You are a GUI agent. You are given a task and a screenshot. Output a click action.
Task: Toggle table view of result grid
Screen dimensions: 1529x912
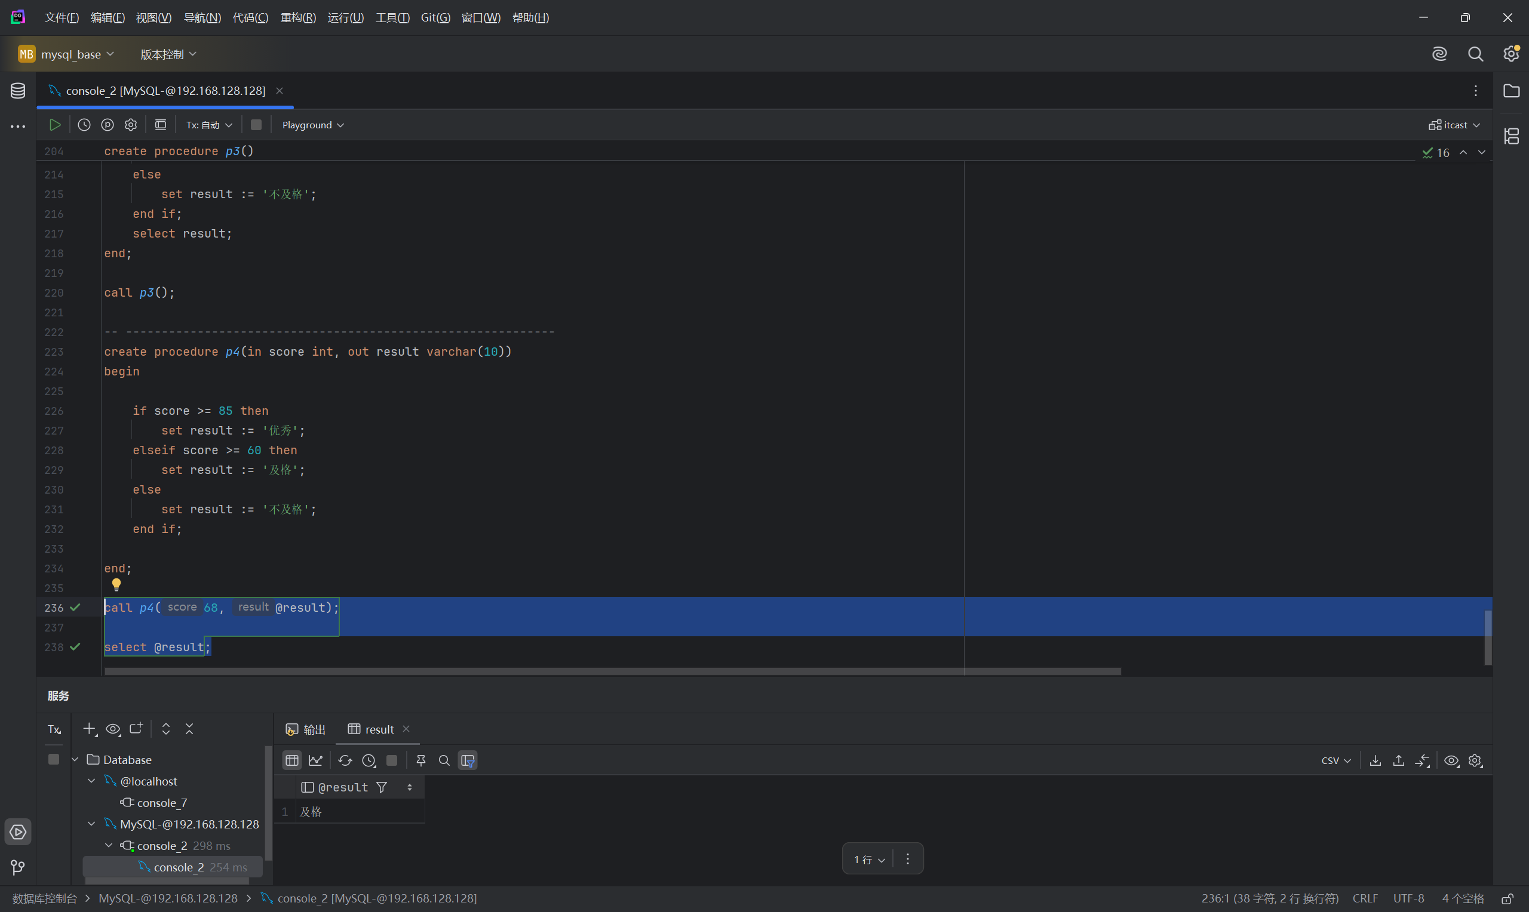point(292,761)
